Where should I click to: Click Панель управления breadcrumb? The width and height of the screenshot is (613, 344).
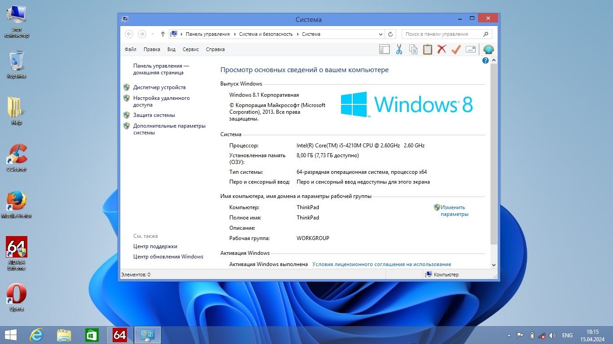(208, 34)
